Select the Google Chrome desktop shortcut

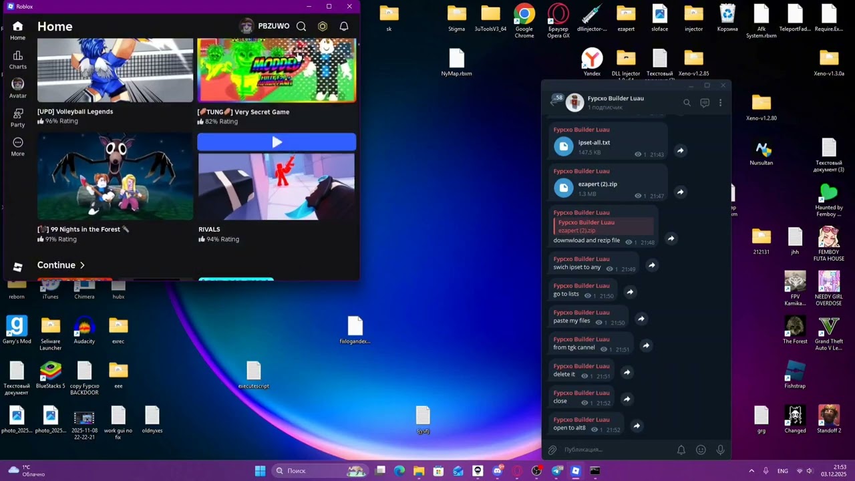pyautogui.click(x=524, y=21)
